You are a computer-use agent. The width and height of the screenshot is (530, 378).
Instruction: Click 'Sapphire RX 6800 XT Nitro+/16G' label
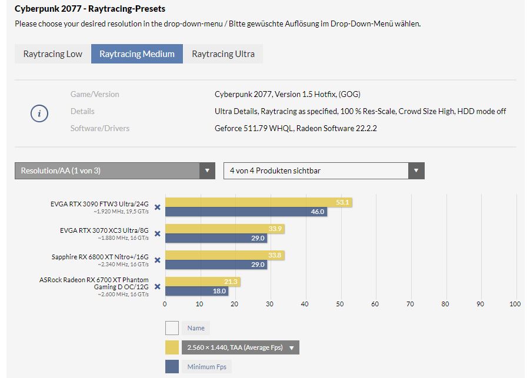click(x=100, y=257)
